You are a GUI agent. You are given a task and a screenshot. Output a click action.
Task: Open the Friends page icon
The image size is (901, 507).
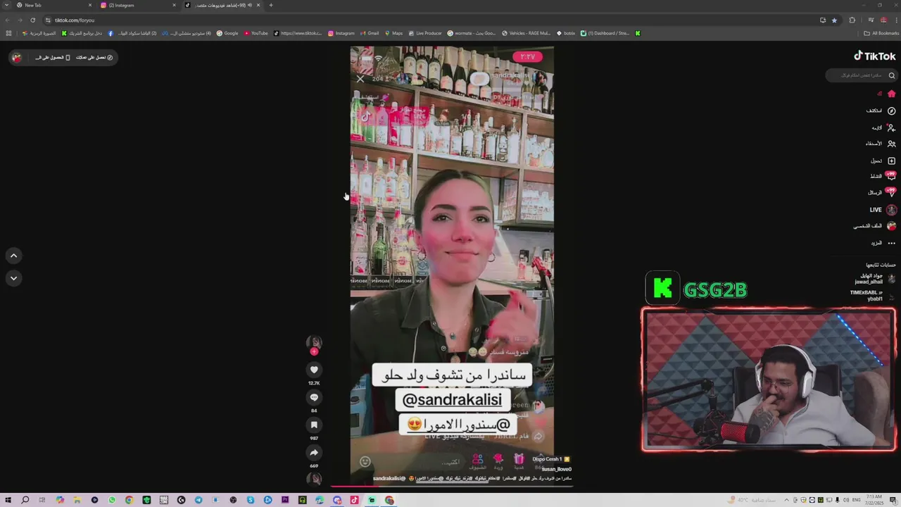click(x=891, y=144)
